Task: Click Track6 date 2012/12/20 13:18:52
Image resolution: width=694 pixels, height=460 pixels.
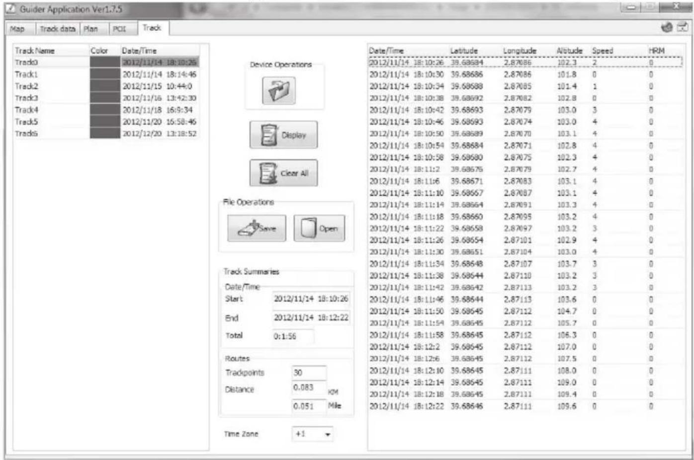Action: tap(160, 134)
